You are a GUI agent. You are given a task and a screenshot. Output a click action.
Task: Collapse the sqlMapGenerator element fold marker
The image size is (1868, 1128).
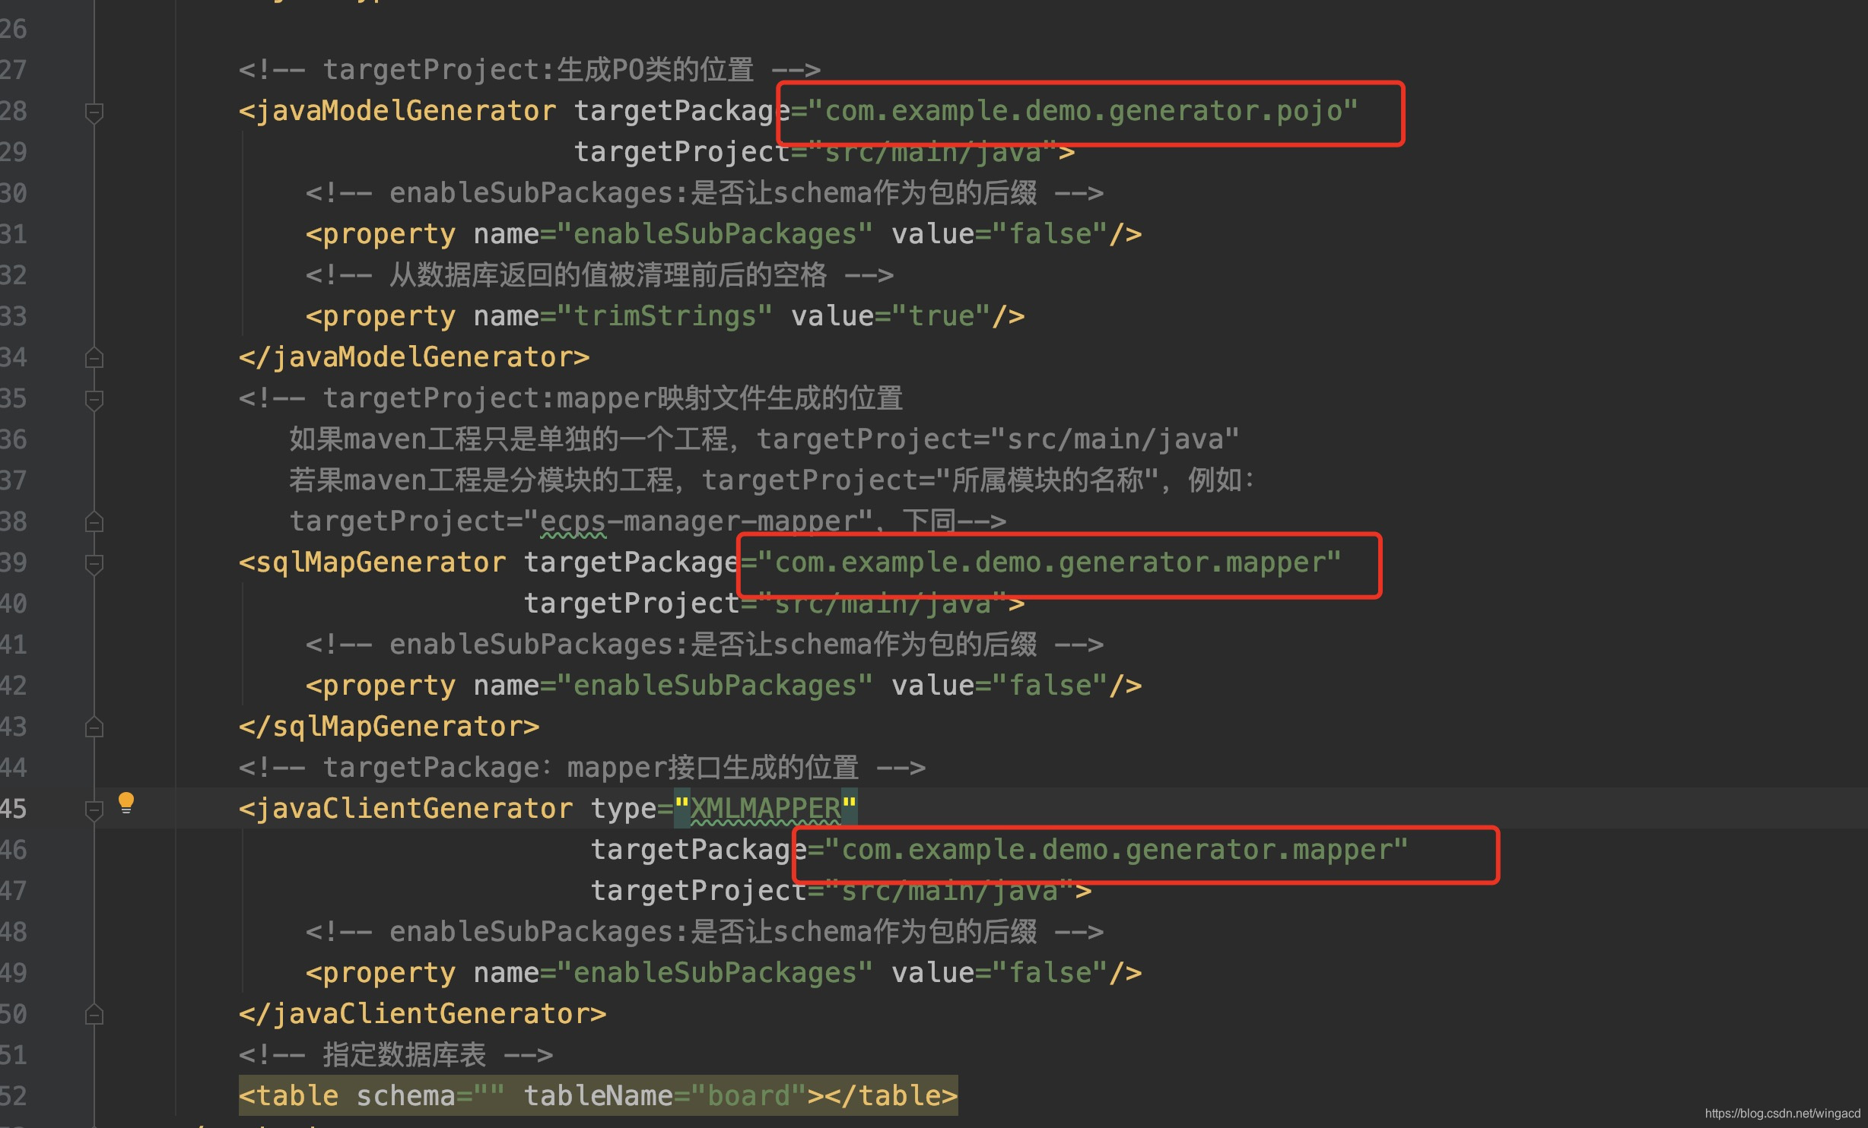[x=94, y=564]
